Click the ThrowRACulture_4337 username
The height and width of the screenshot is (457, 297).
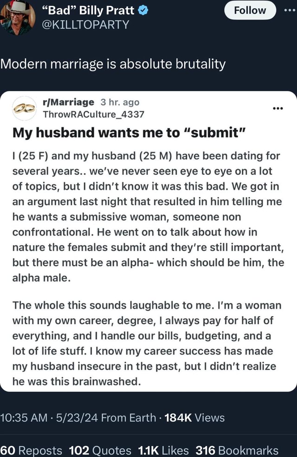click(x=93, y=115)
